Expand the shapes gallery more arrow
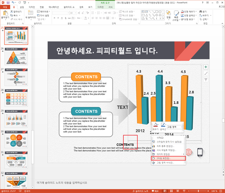This screenshot has width=225, height=193. (163, 19)
